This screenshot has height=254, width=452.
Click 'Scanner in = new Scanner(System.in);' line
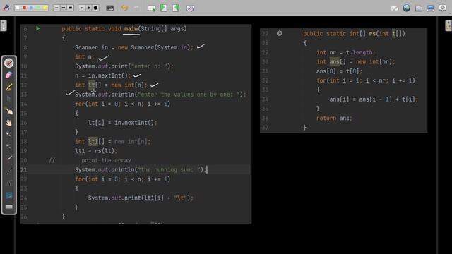pyautogui.click(x=134, y=47)
